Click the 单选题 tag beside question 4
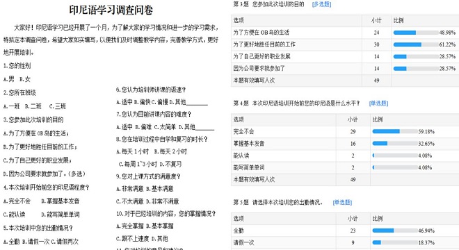 pos(378,103)
